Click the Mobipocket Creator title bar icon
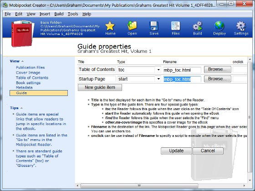This screenshot has height=191, width=255. tap(5, 5)
